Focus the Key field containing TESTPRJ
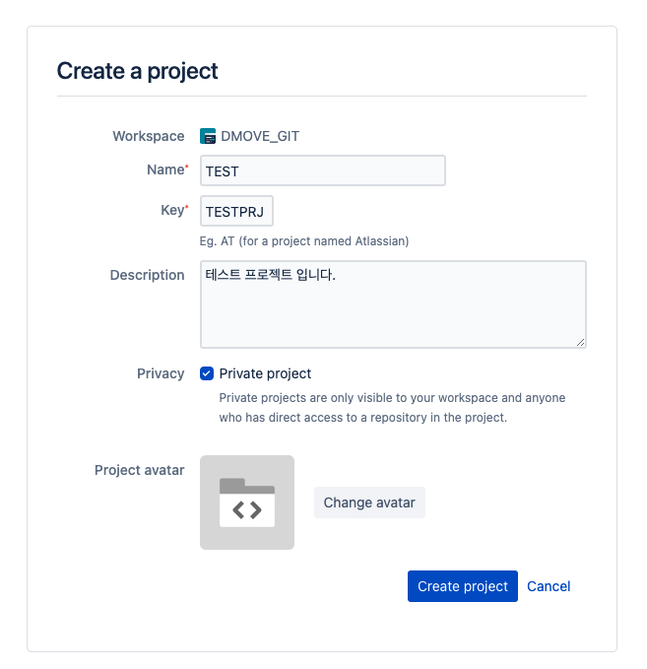The height and width of the screenshot is (669, 647). pyautogui.click(x=236, y=211)
